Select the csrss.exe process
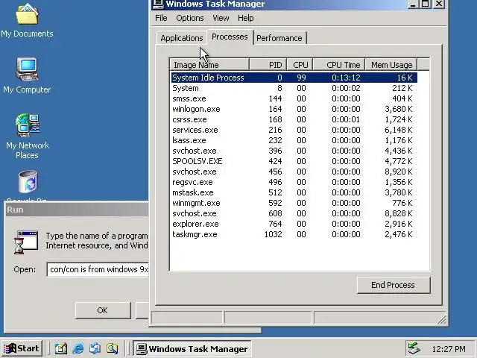Viewport: 477px width, 358px height. 294,119
